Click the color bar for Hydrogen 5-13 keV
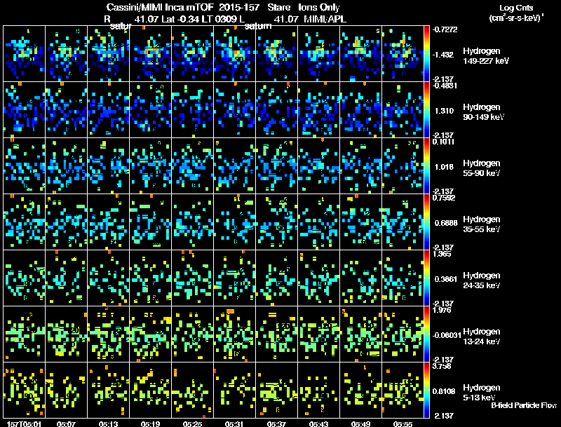The width and height of the screenshot is (561, 427). pos(426,390)
